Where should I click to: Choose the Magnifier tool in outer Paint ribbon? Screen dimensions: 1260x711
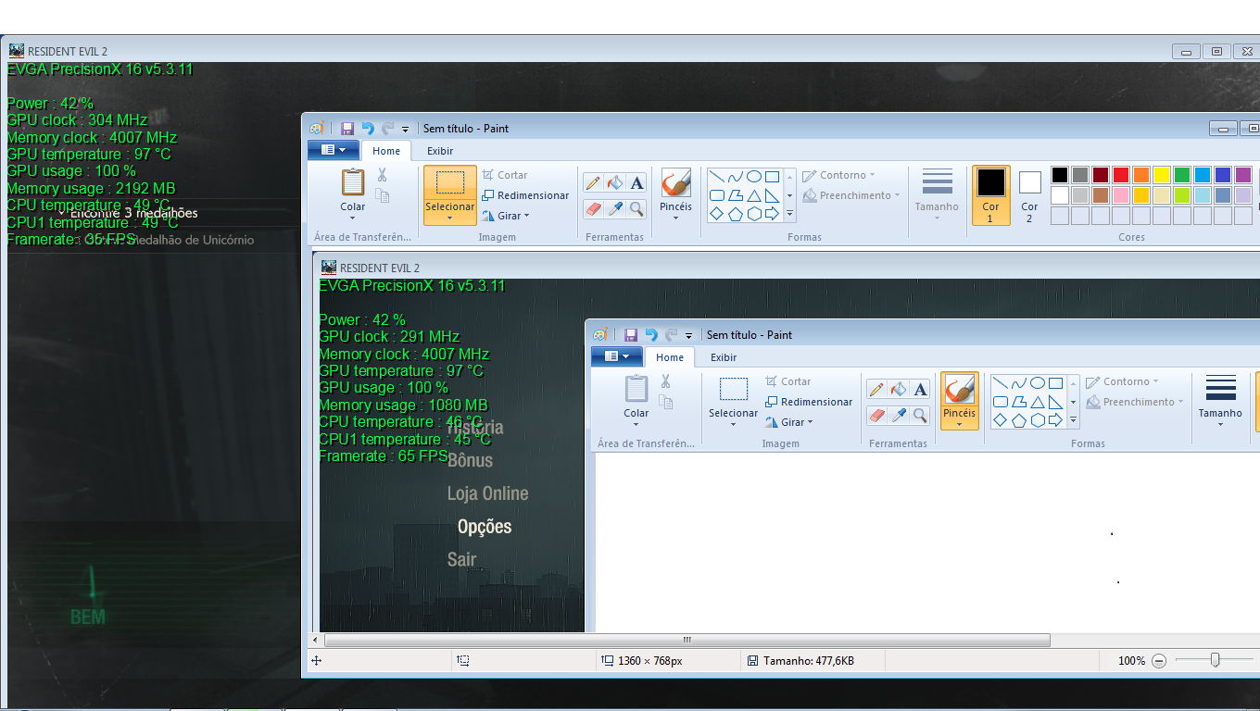[x=636, y=209]
